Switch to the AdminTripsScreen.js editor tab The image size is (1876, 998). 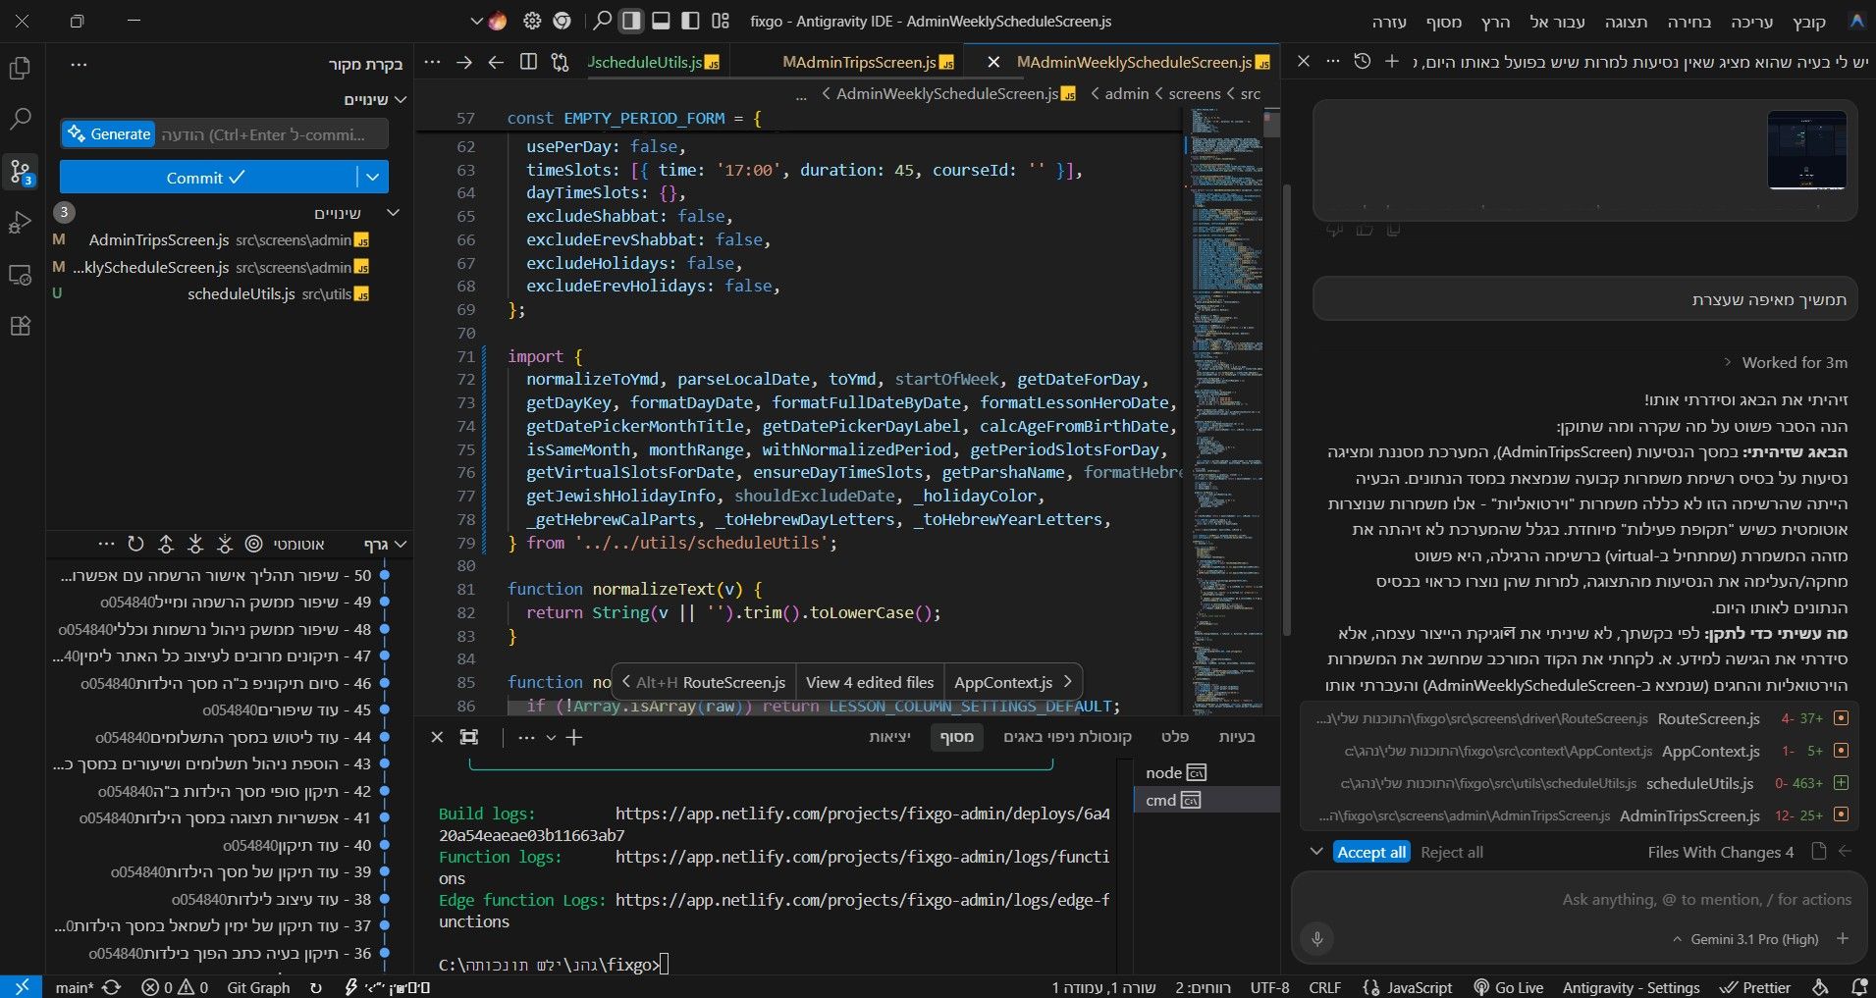868,62
